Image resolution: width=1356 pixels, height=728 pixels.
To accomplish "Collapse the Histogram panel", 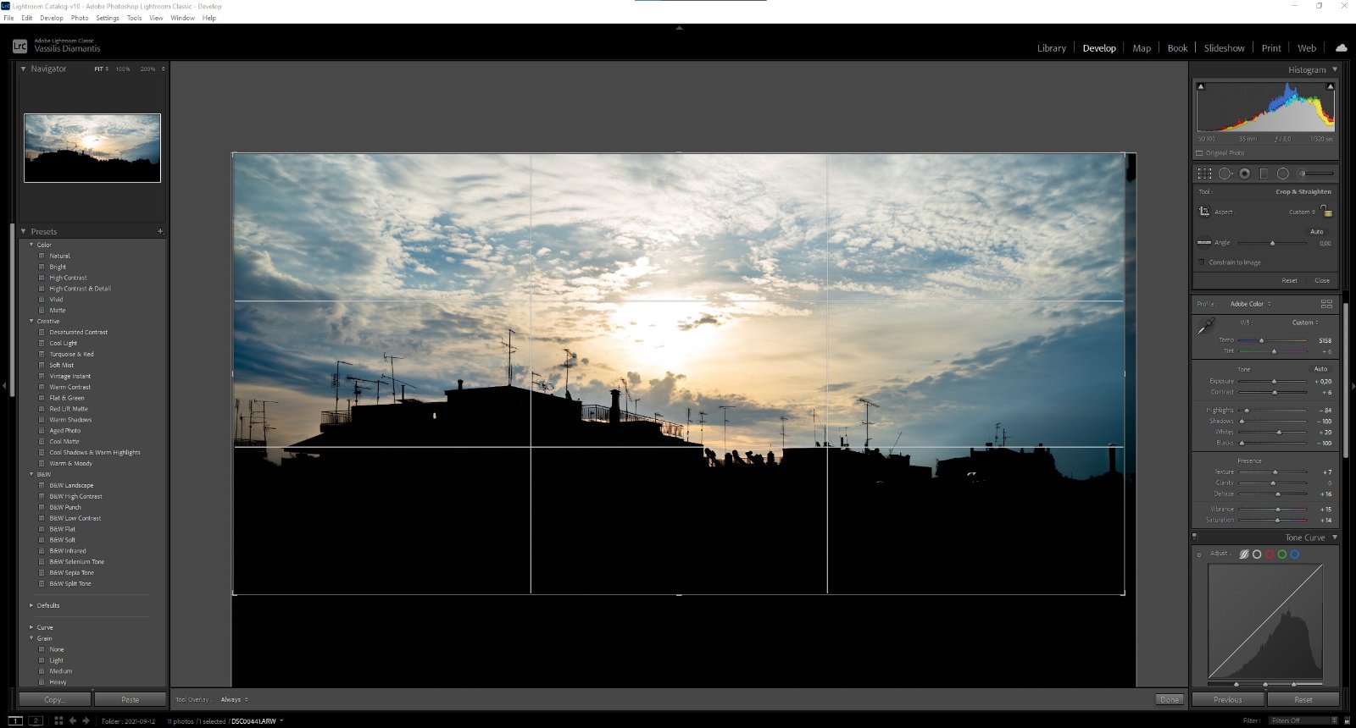I will pyautogui.click(x=1335, y=69).
